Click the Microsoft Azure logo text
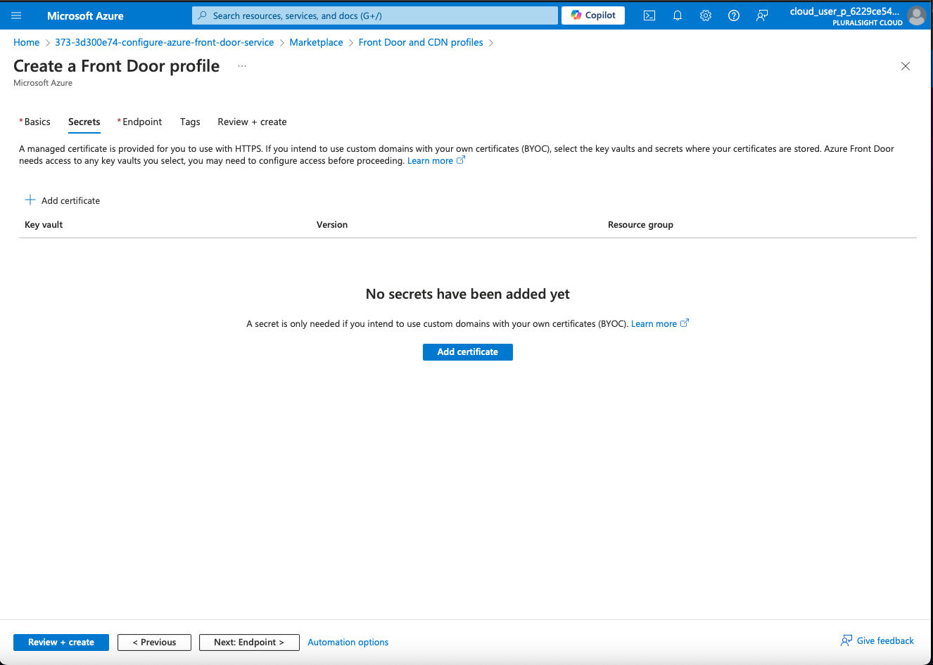 [85, 15]
